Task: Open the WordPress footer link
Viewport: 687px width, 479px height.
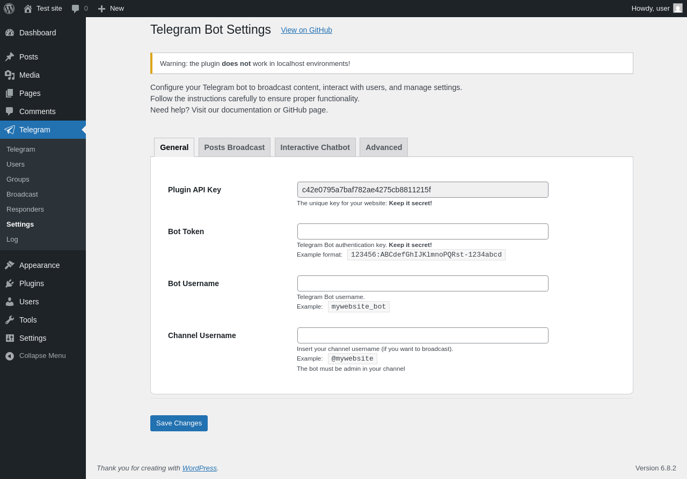Action: pos(200,468)
